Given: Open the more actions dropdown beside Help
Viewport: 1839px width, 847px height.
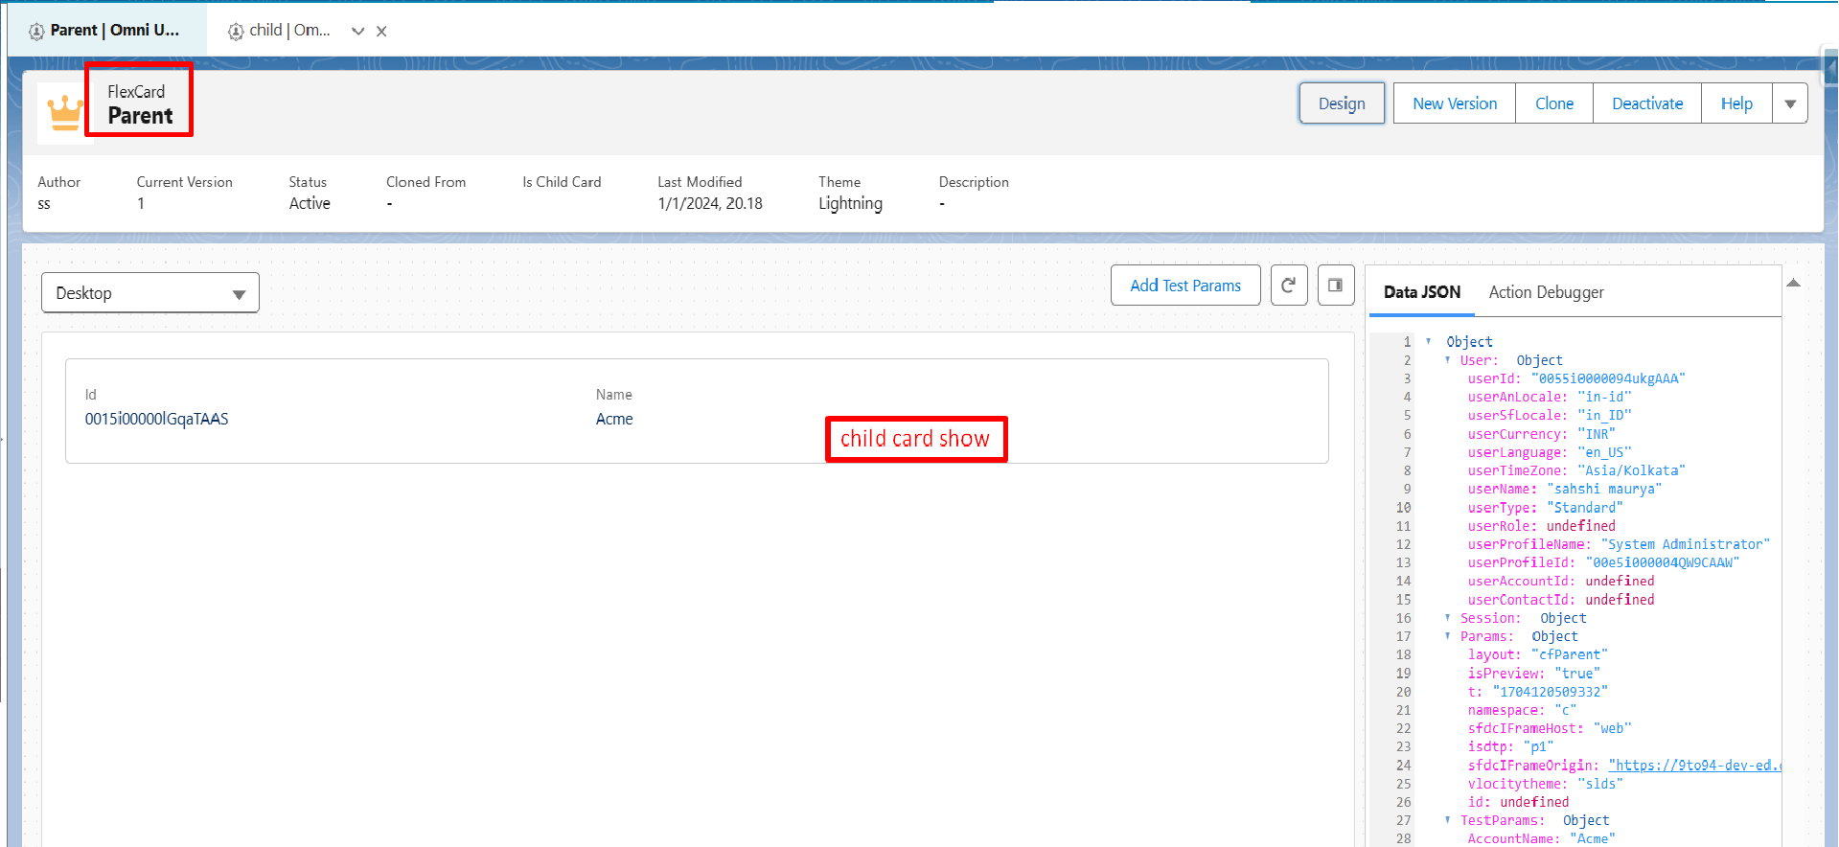Looking at the screenshot, I should tap(1790, 103).
